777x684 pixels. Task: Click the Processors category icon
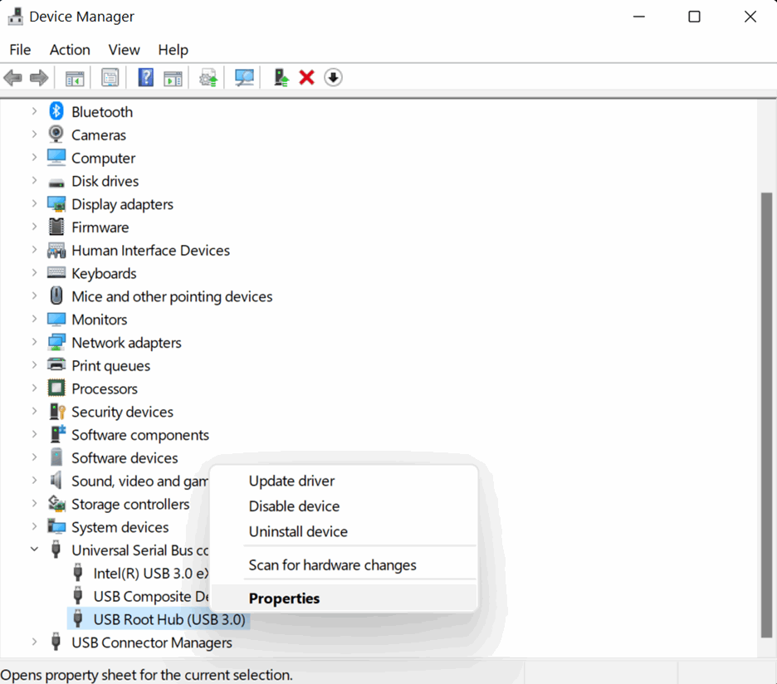[55, 388]
